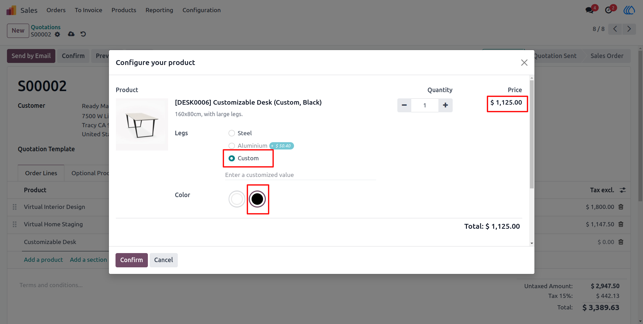This screenshot has width=643, height=324.
Task: Cancel the product configuration
Action: tap(164, 260)
